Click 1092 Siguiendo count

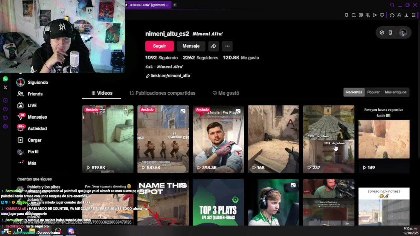point(161,58)
